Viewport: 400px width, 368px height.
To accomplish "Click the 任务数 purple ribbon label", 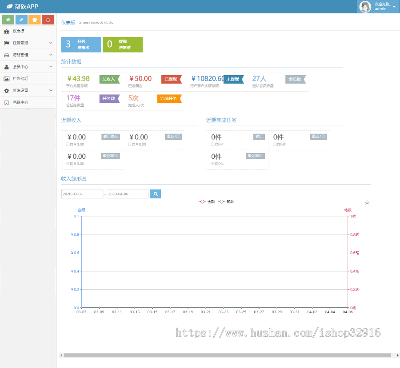I will coord(110,99).
